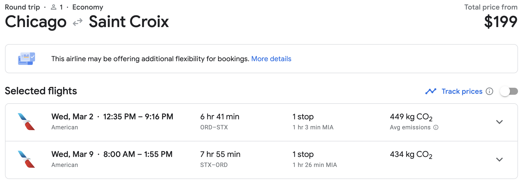Click the Avg emissions info icon
Image resolution: width=525 pixels, height=185 pixels.
(437, 128)
